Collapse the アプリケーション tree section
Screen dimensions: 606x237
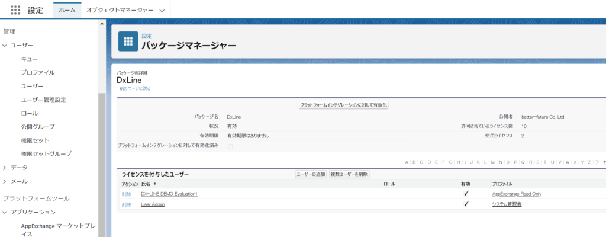point(5,212)
